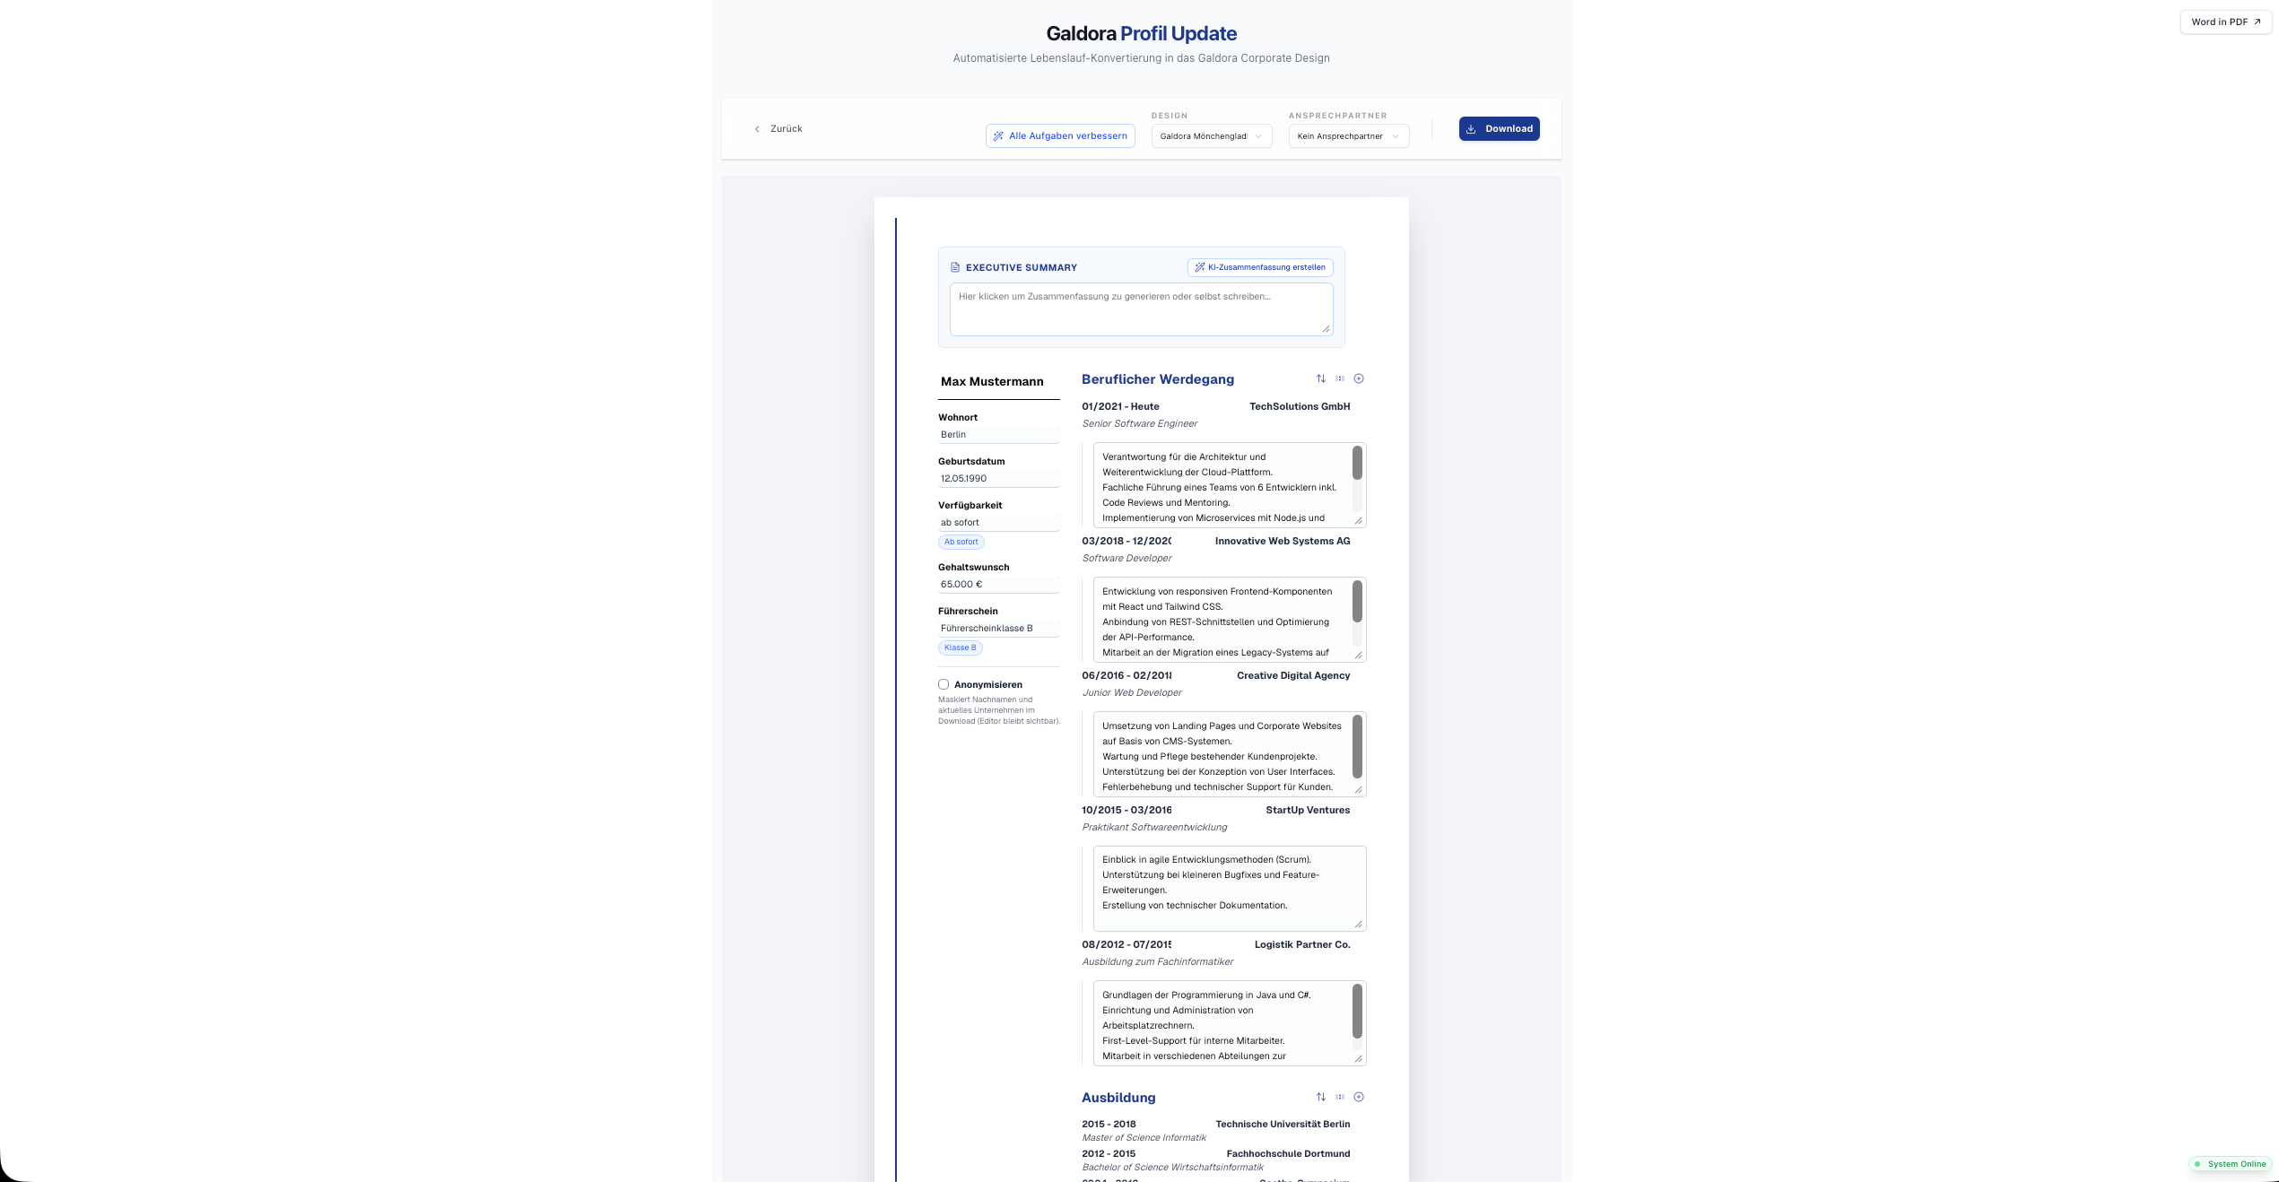Image resolution: width=2279 pixels, height=1182 pixels.
Task: Click the sort icon beside Ausbildung
Action: [1320, 1097]
